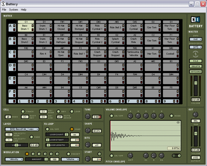Click the Master volume fader
The height and width of the screenshot is (166, 207).
196,83
